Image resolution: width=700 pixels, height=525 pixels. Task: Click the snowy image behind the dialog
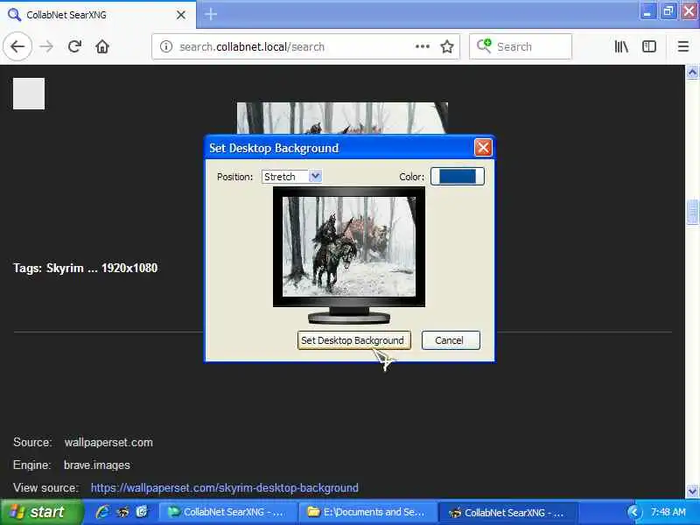click(342, 118)
